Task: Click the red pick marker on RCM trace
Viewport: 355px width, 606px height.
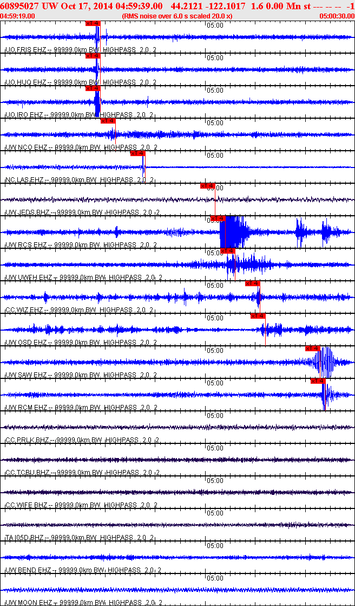Action: (x=318, y=381)
